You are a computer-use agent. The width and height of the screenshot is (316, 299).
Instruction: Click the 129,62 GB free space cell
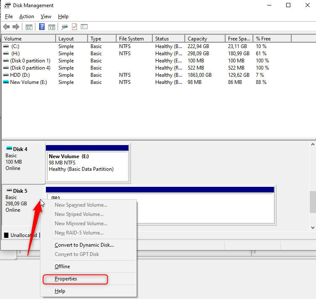click(239, 75)
